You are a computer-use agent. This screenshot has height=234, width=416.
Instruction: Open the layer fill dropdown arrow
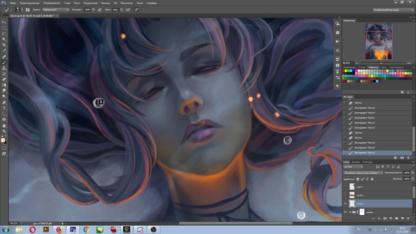click(x=412, y=179)
